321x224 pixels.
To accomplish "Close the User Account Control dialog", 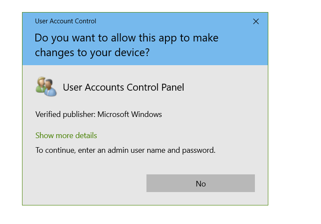I will [256, 21].
